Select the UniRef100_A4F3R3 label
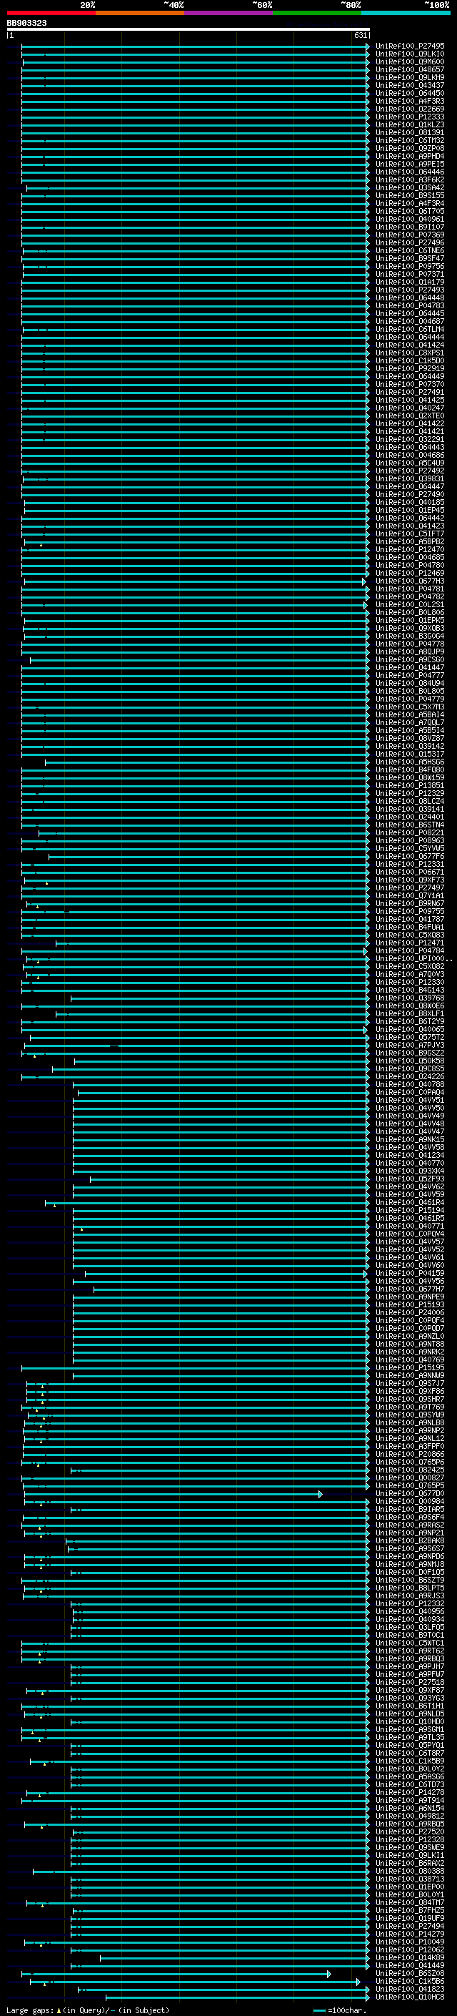Screen dimensions: 457x2016 point(410,101)
